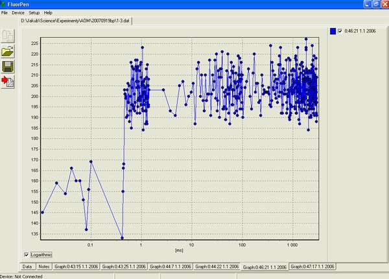Viewport: 389px width, 279px height.
Task: Open the Graph:0:43:15 1.1 2006 tab
Action: coord(76,267)
